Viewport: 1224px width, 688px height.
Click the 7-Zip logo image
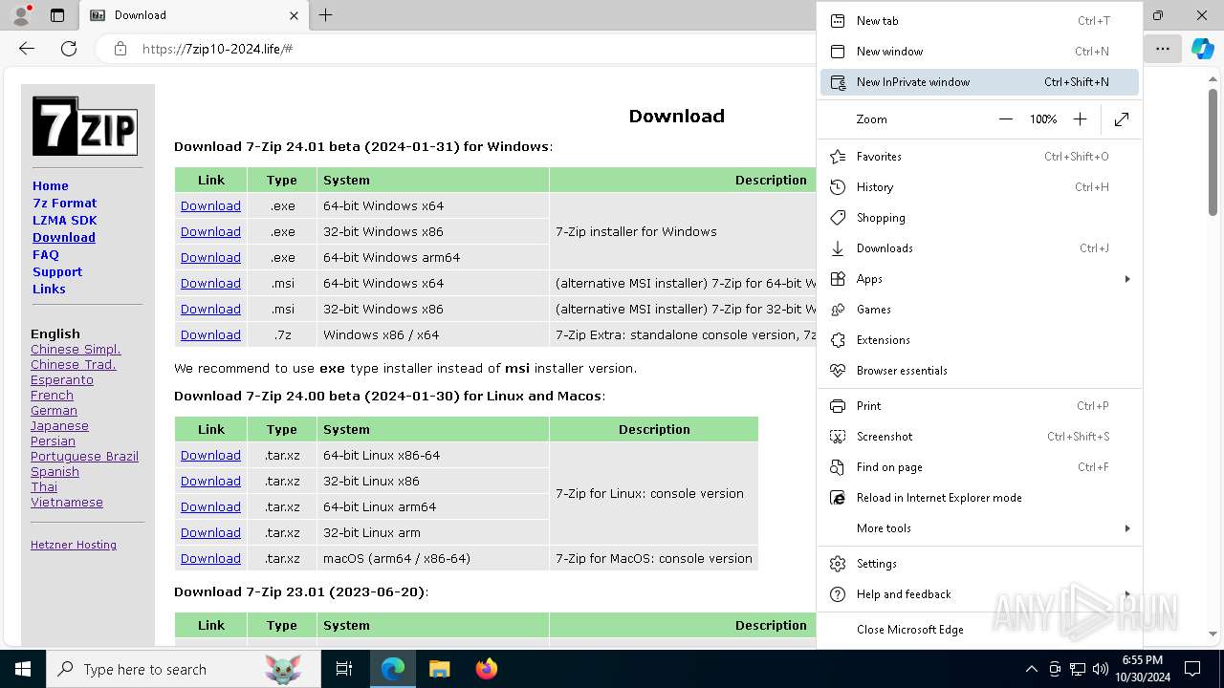click(x=85, y=125)
